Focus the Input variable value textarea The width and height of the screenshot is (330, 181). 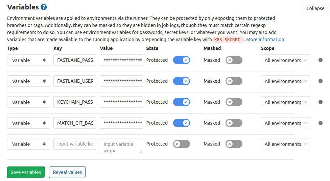(121, 146)
